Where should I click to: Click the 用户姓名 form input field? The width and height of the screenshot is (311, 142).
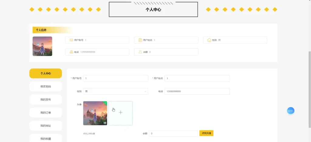(x=197, y=78)
